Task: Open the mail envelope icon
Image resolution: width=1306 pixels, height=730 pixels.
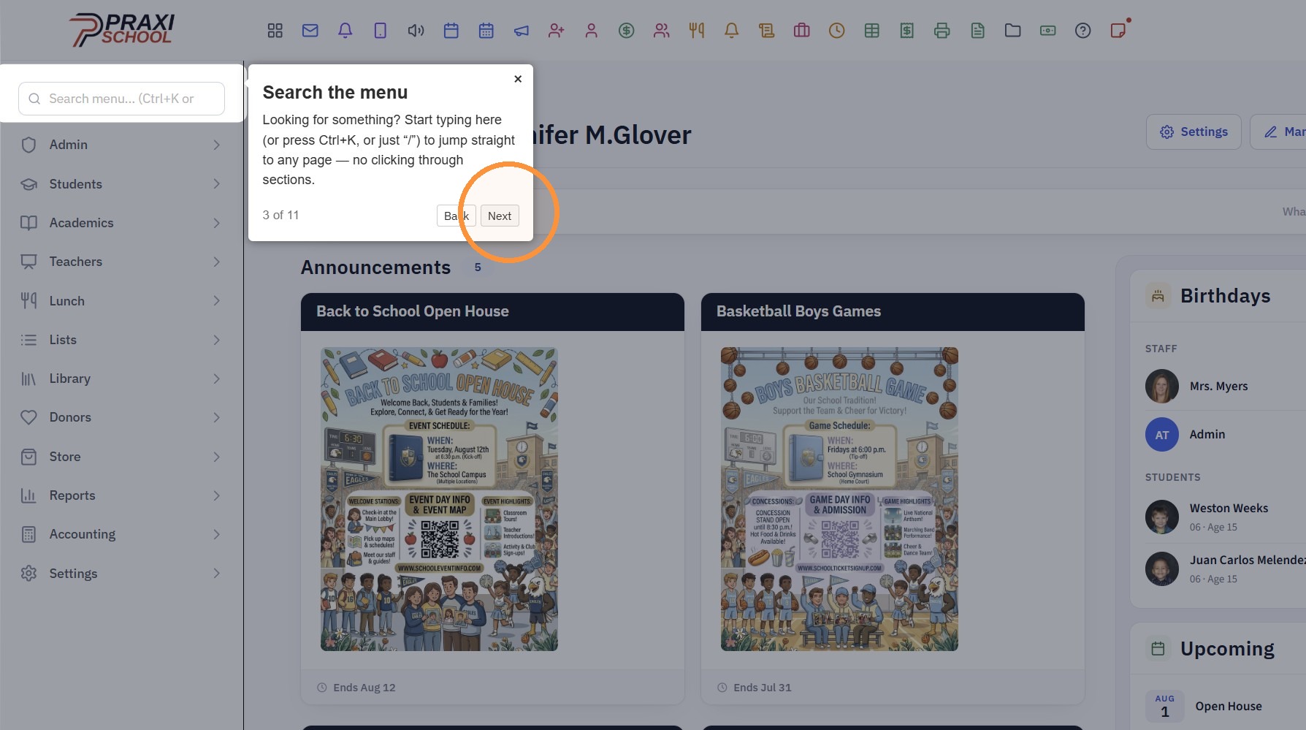Action: click(x=310, y=31)
